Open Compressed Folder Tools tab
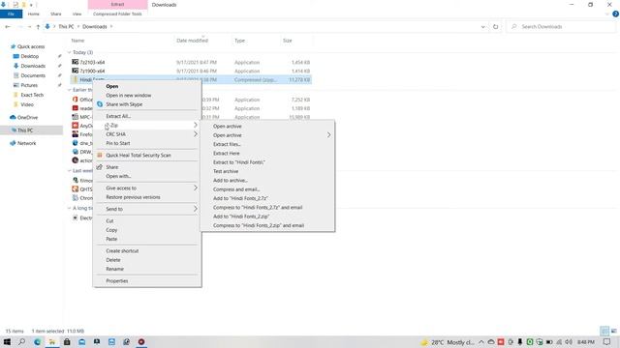This screenshot has width=620, height=348. pos(117,14)
